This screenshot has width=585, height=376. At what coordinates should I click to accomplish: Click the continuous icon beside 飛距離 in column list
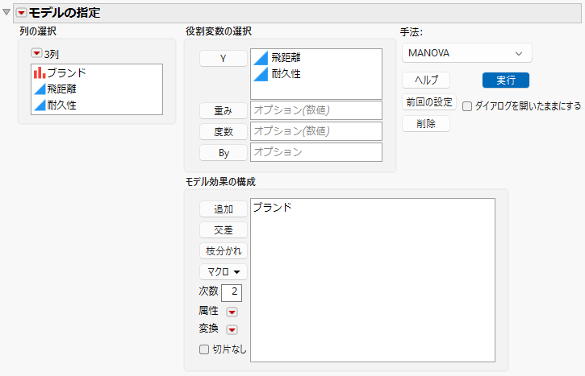[40, 89]
